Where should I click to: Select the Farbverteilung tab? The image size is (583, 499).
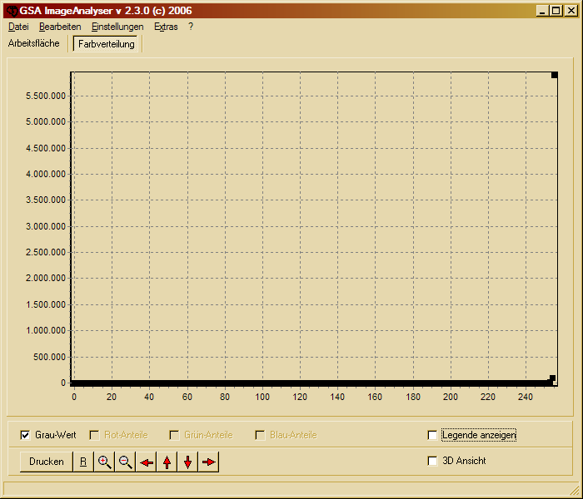pos(107,44)
